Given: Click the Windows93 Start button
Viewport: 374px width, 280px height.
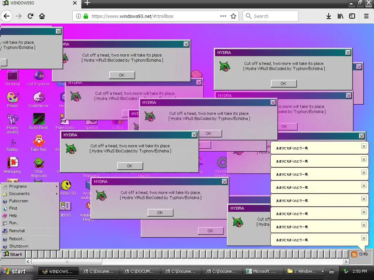Looking at the screenshot, I should point(13,254).
